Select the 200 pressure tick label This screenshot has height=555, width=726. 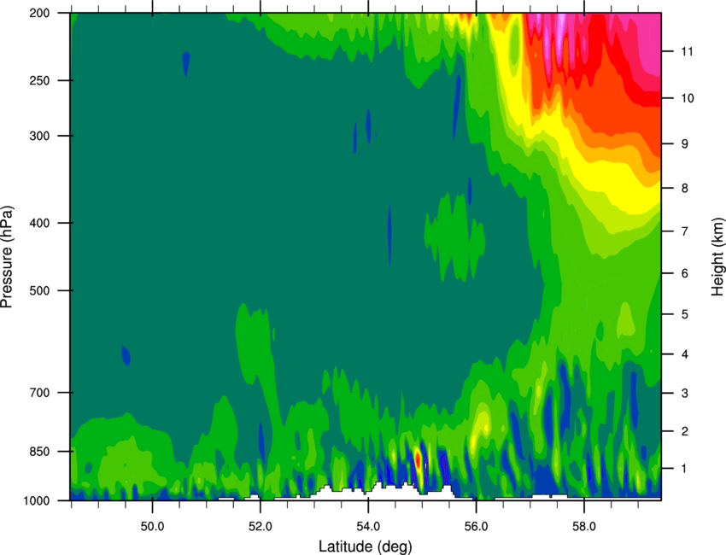(40, 13)
